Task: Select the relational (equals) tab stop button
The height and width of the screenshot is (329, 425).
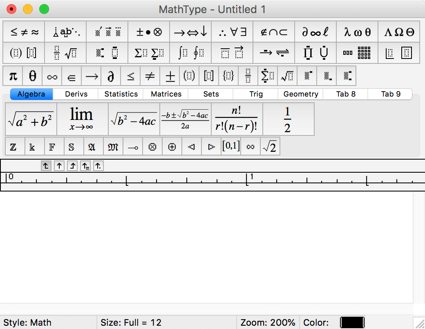Action: [85, 166]
